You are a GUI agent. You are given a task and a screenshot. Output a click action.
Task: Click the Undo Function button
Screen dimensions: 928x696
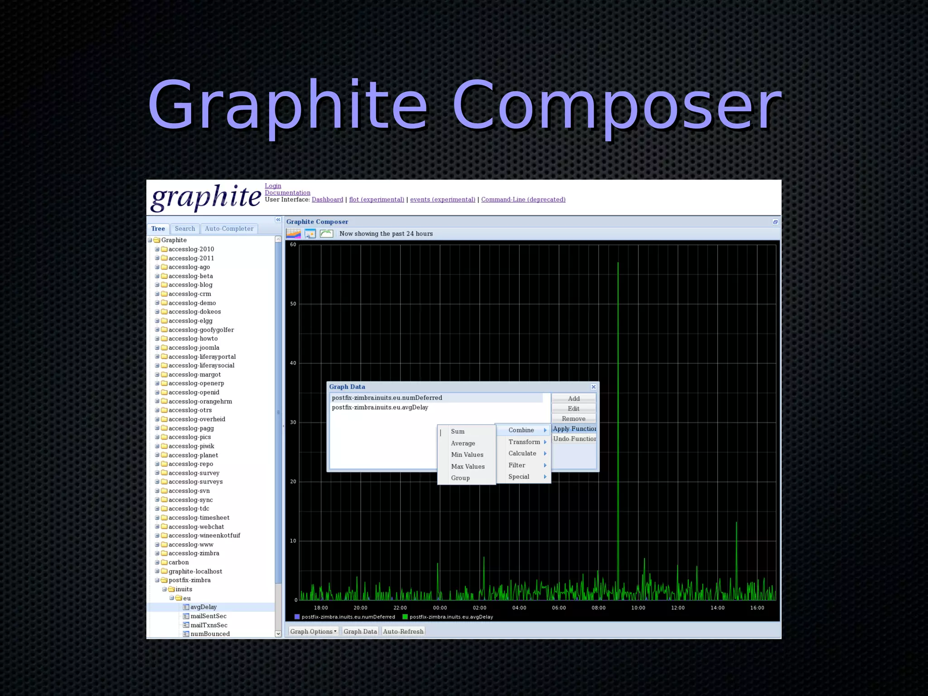click(574, 439)
